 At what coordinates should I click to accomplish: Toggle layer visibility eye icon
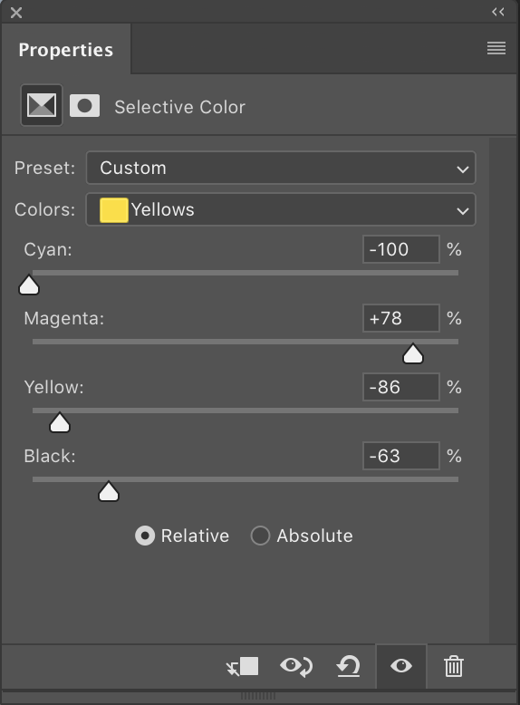(401, 666)
